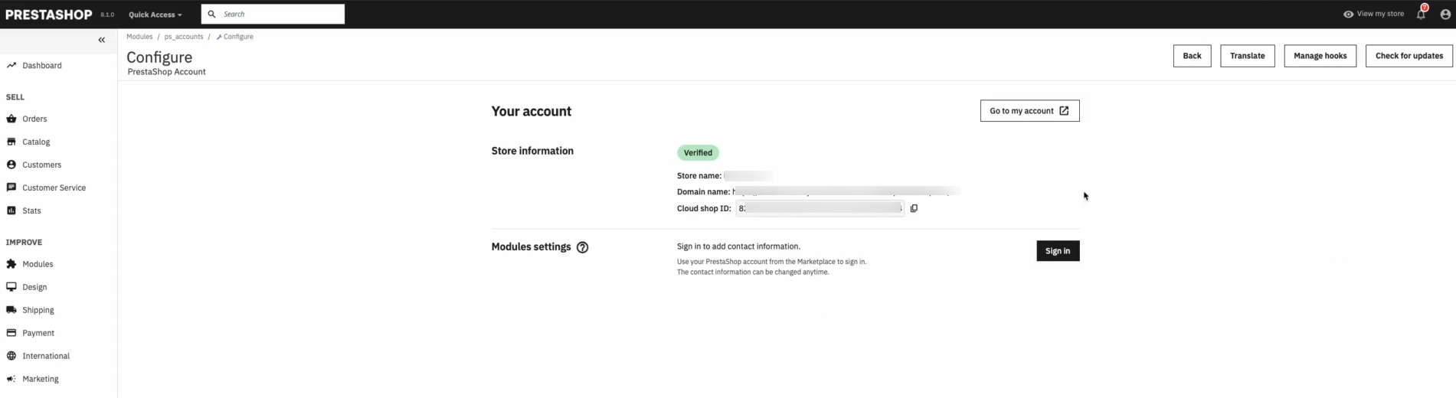This screenshot has width=1456, height=398.
Task: Open Modules in the sidebar
Action: click(x=38, y=264)
